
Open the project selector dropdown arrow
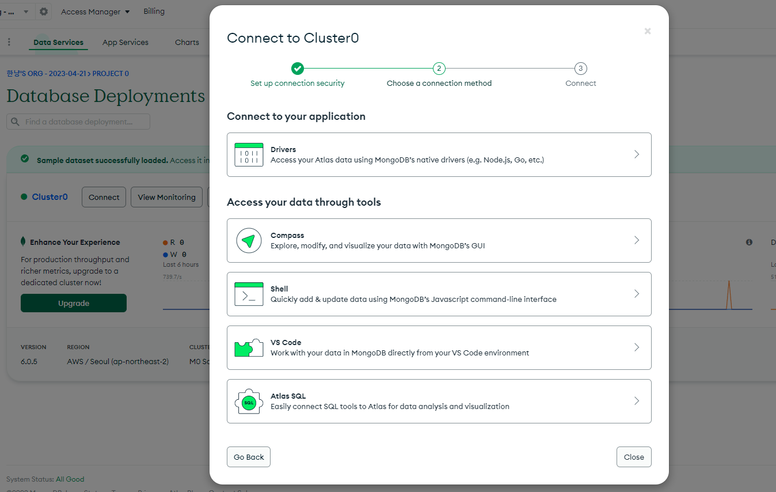[x=25, y=12]
